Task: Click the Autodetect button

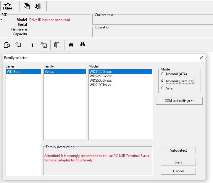Action: (x=178, y=150)
